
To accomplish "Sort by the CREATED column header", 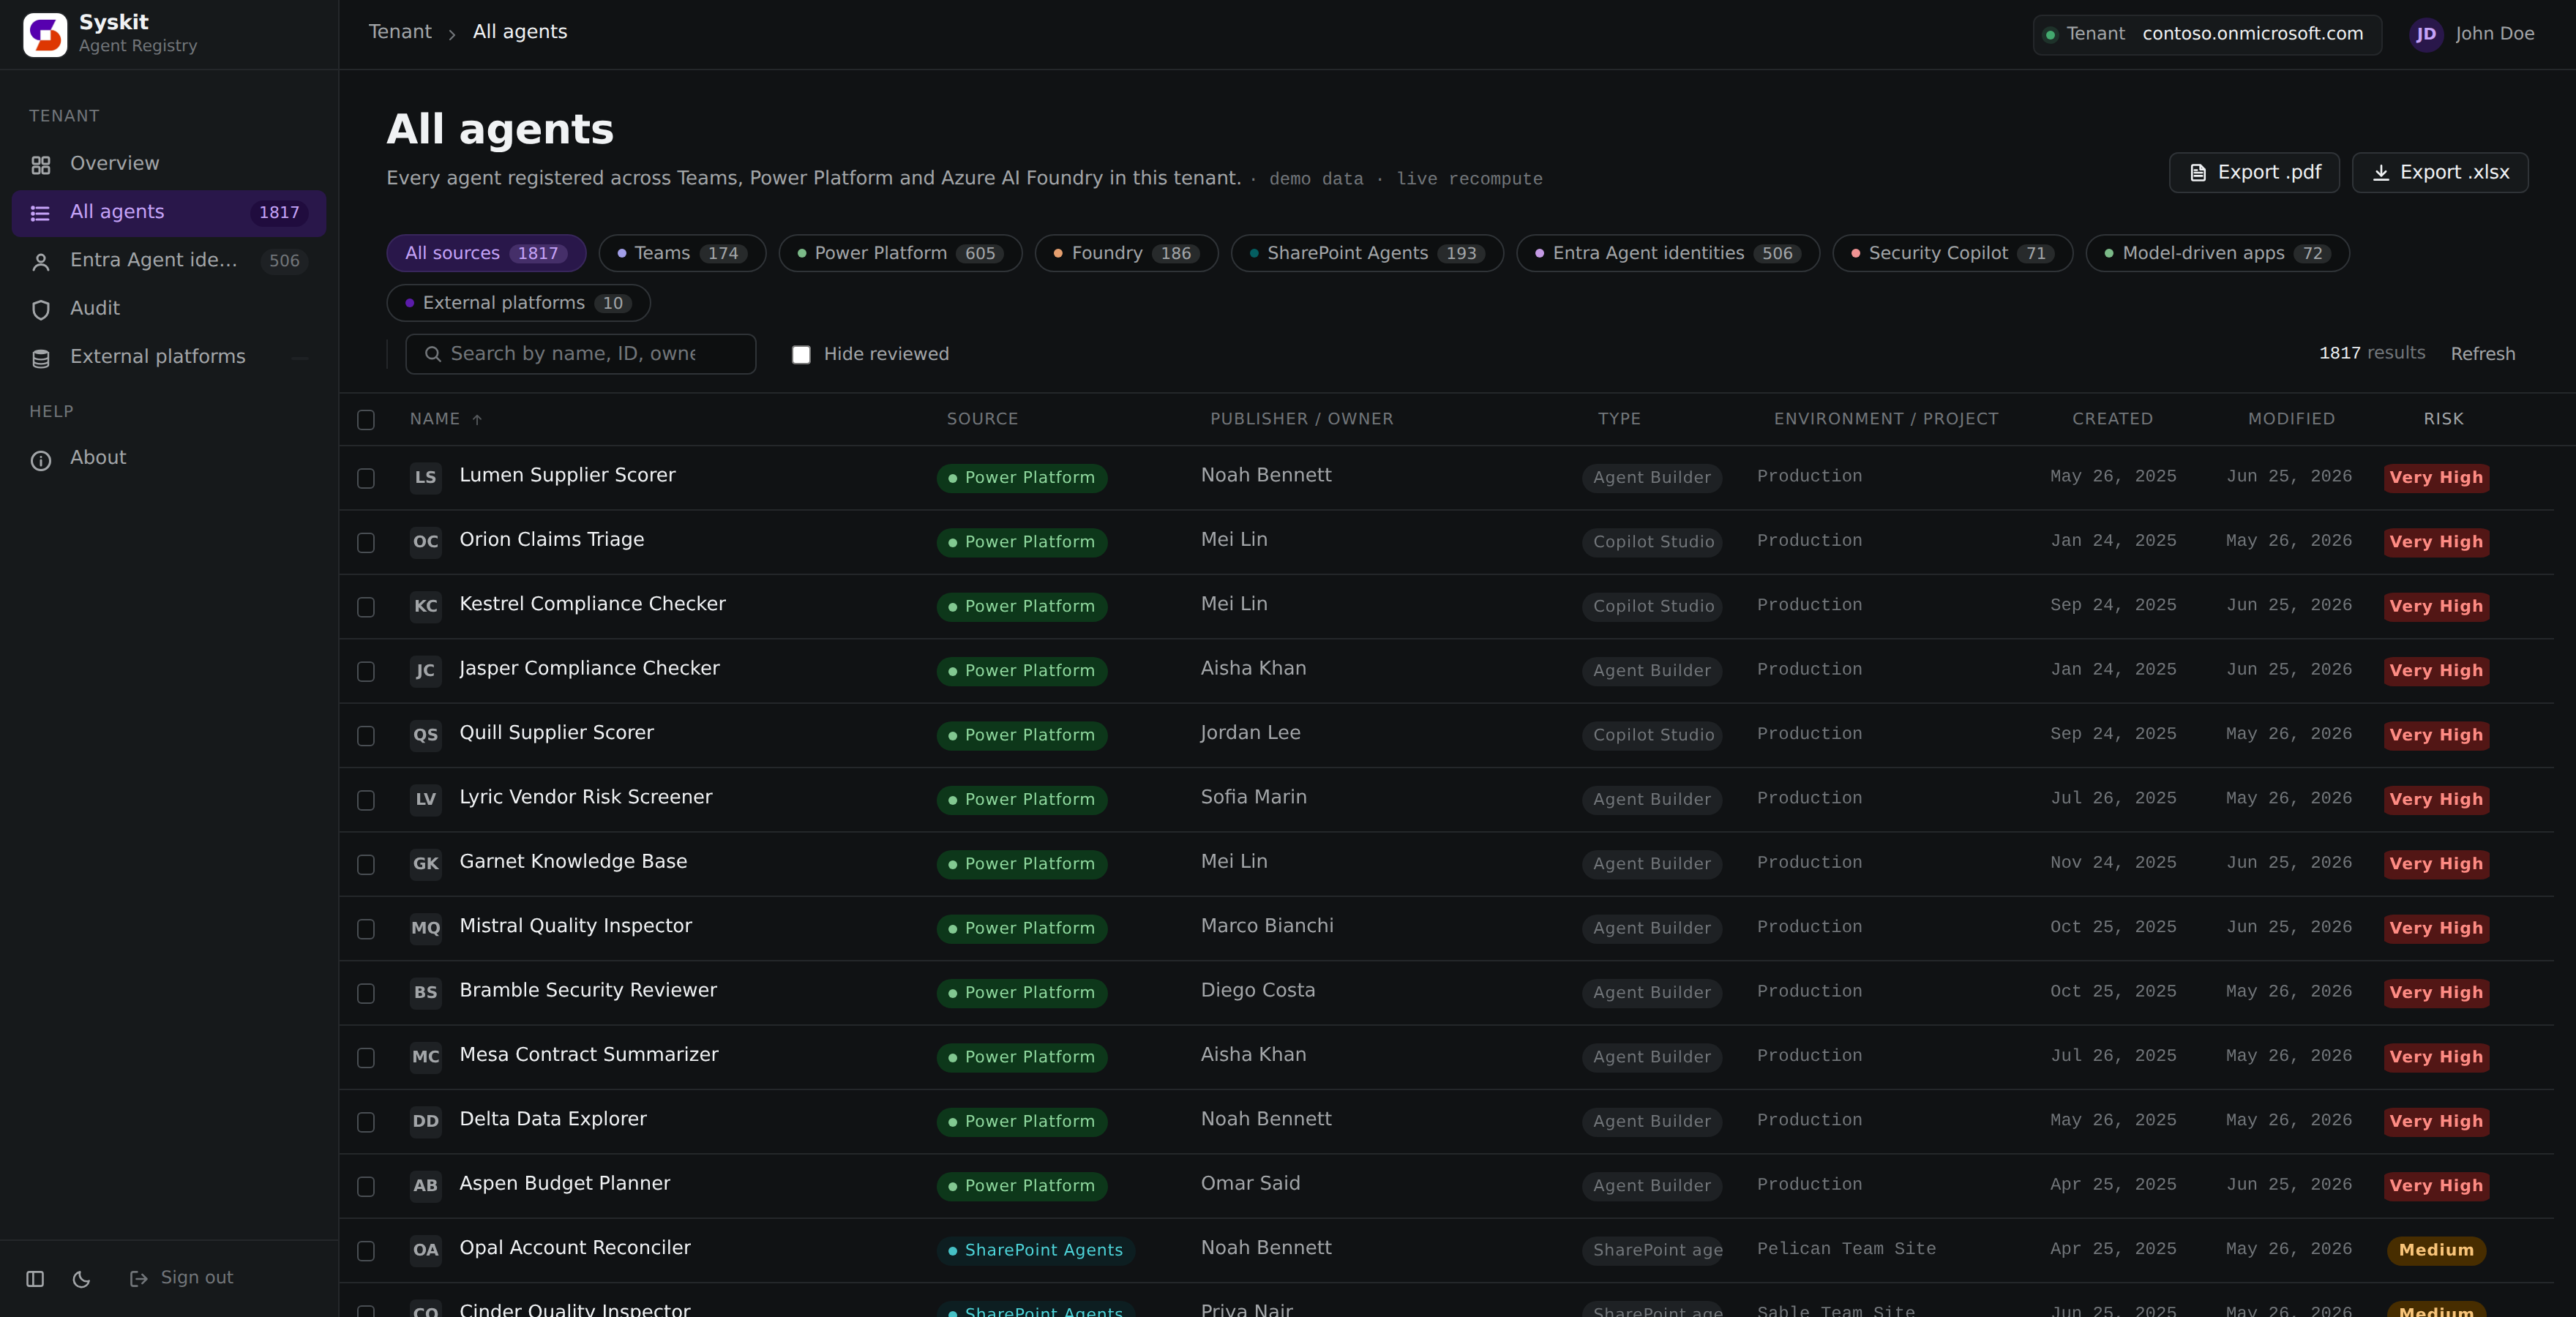I will tap(2112, 419).
